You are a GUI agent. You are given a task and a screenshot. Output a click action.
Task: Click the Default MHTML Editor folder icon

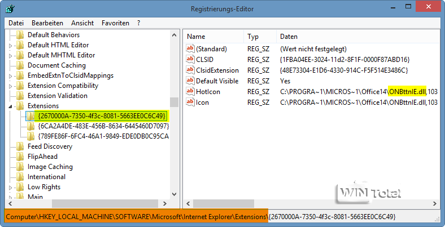[20, 55]
